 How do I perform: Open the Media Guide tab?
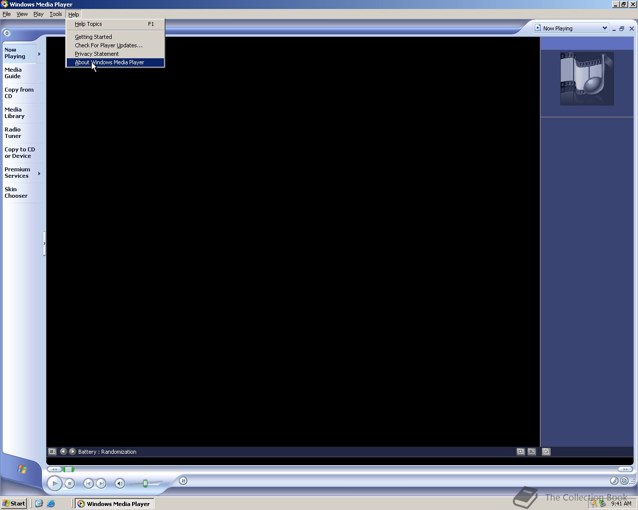pos(22,73)
